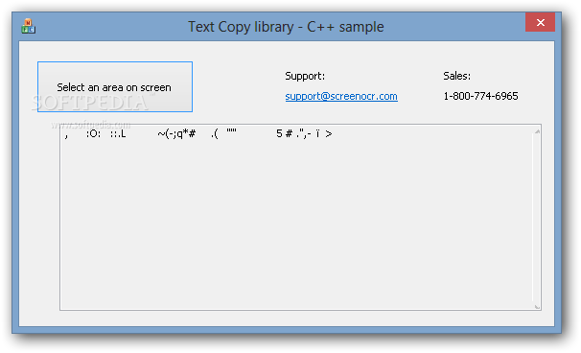Click the Support: label
The height and width of the screenshot is (353, 581).
click(x=305, y=76)
